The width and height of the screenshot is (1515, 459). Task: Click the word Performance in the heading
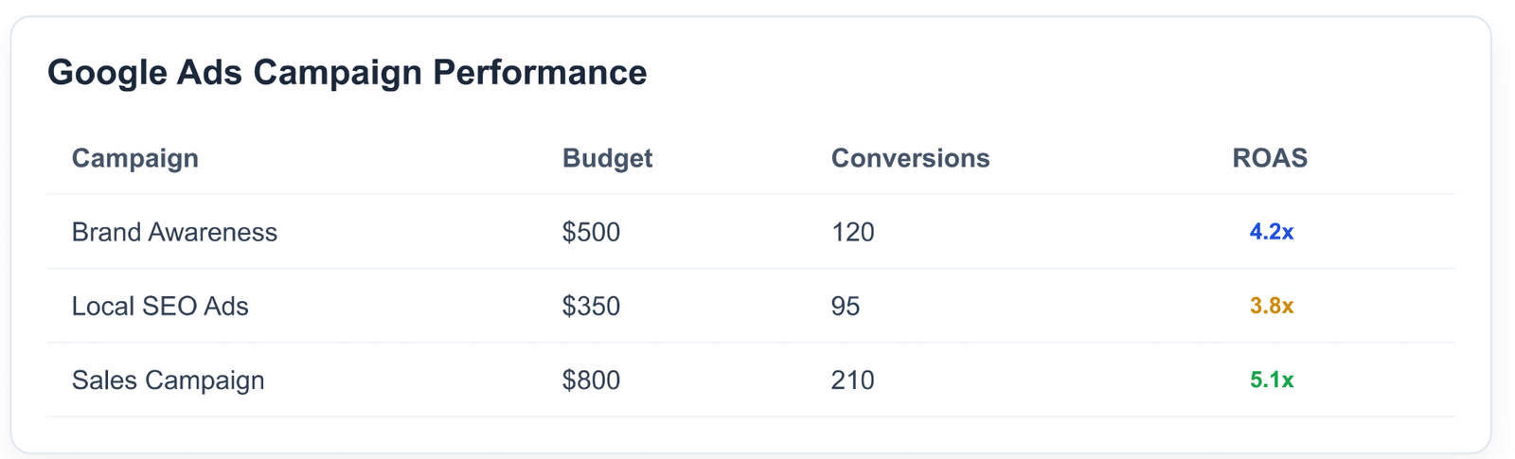pyautogui.click(x=540, y=73)
